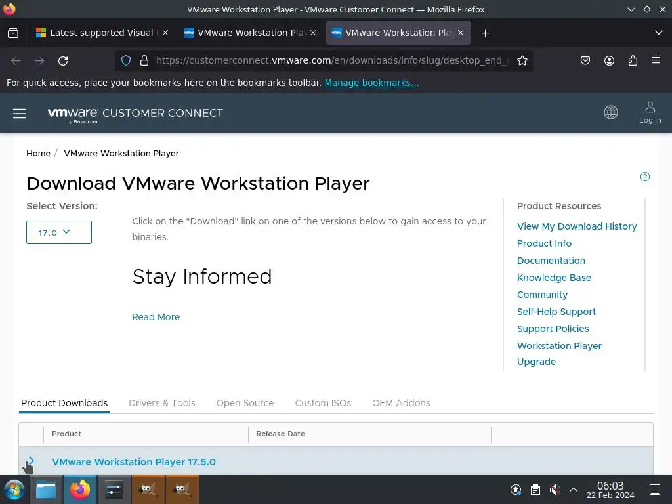Click the Log in user icon
This screenshot has height=504, width=672.
pyautogui.click(x=650, y=113)
